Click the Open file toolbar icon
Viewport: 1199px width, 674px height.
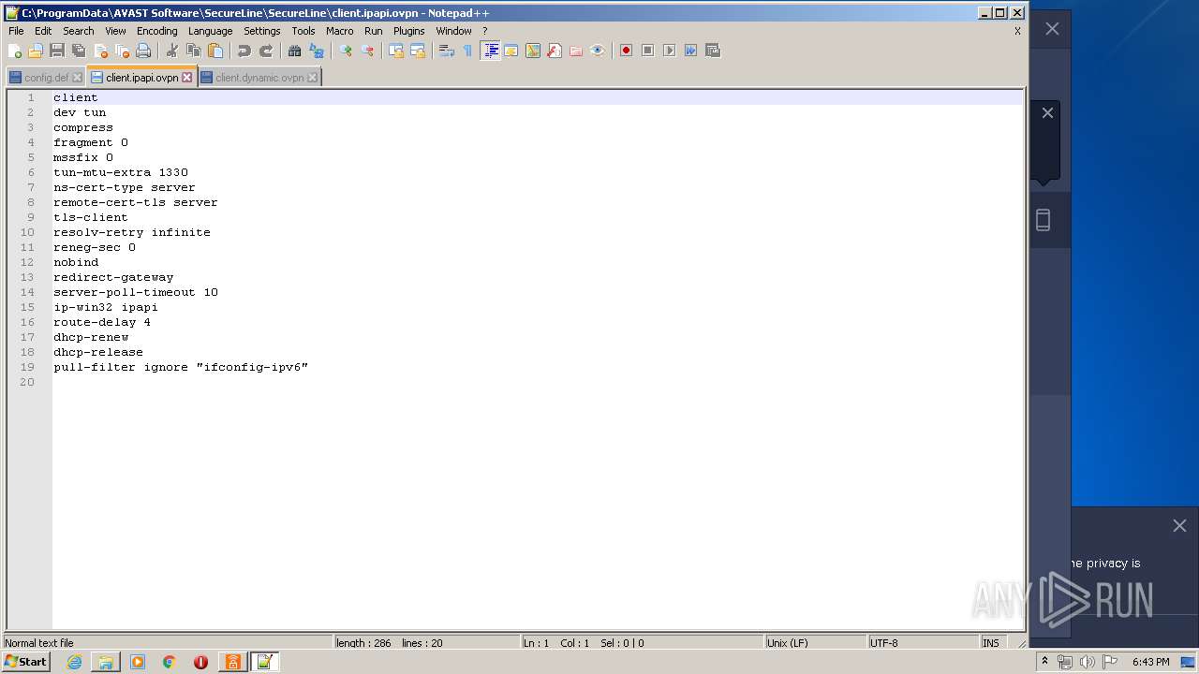(36, 51)
